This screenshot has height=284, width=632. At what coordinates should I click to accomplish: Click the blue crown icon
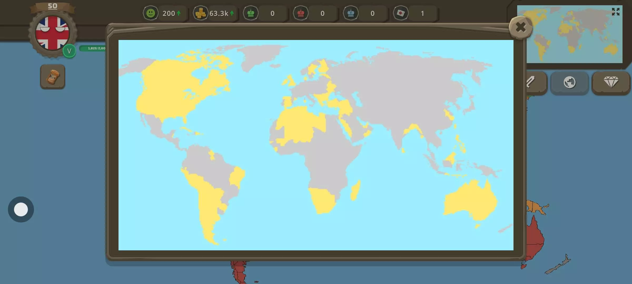pos(351,13)
